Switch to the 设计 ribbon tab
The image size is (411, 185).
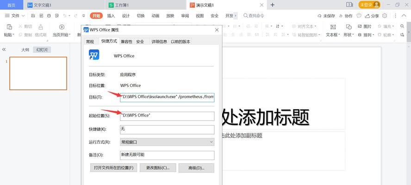[126, 16]
